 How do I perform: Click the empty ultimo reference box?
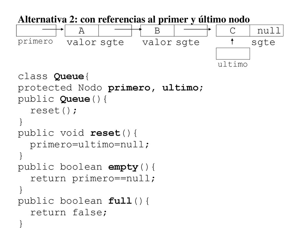point(233,54)
